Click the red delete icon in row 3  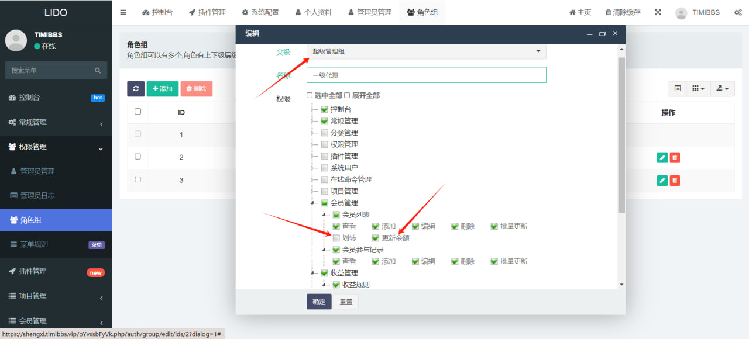click(674, 181)
